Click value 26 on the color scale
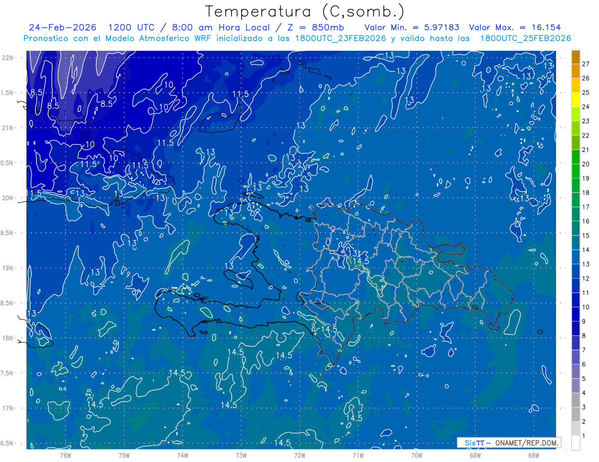The width and height of the screenshot is (599, 462). point(586,78)
